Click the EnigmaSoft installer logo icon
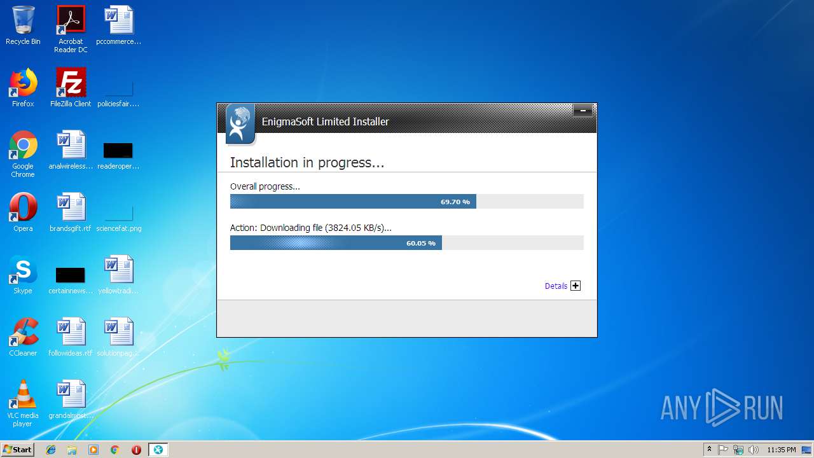This screenshot has height=458, width=814. 240,124
